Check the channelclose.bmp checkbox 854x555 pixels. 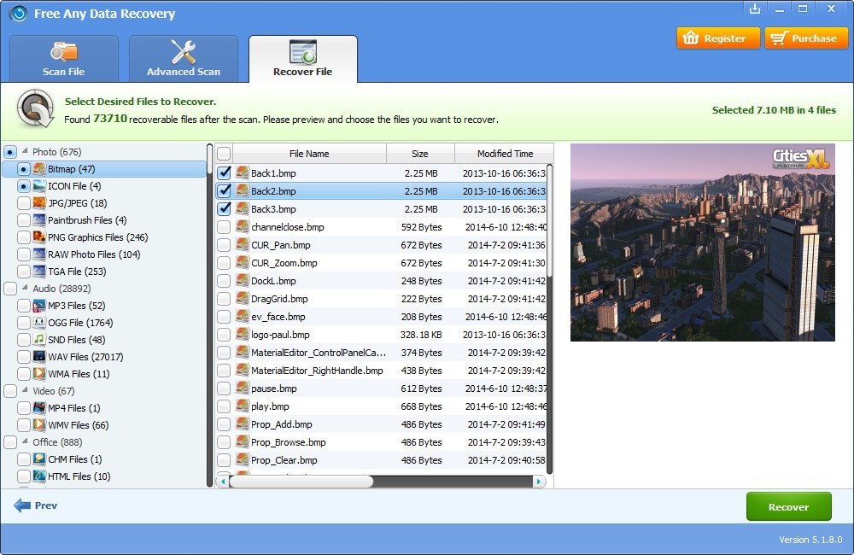coord(225,227)
